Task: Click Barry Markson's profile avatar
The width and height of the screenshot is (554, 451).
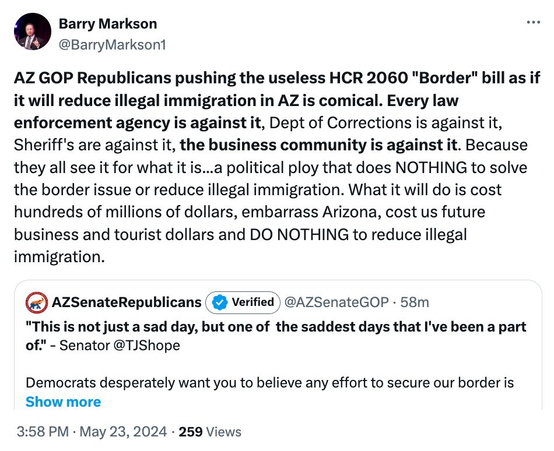Action: 32,33
